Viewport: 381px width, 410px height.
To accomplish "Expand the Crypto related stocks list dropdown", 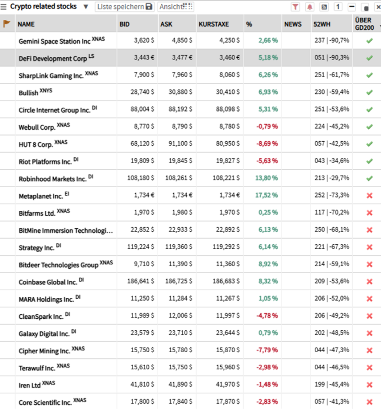I will [x=86, y=7].
